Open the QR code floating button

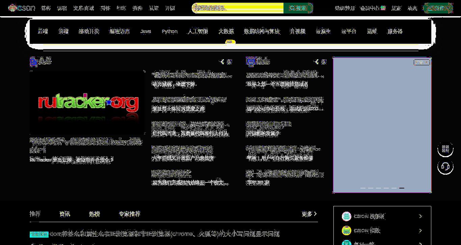(x=445, y=149)
